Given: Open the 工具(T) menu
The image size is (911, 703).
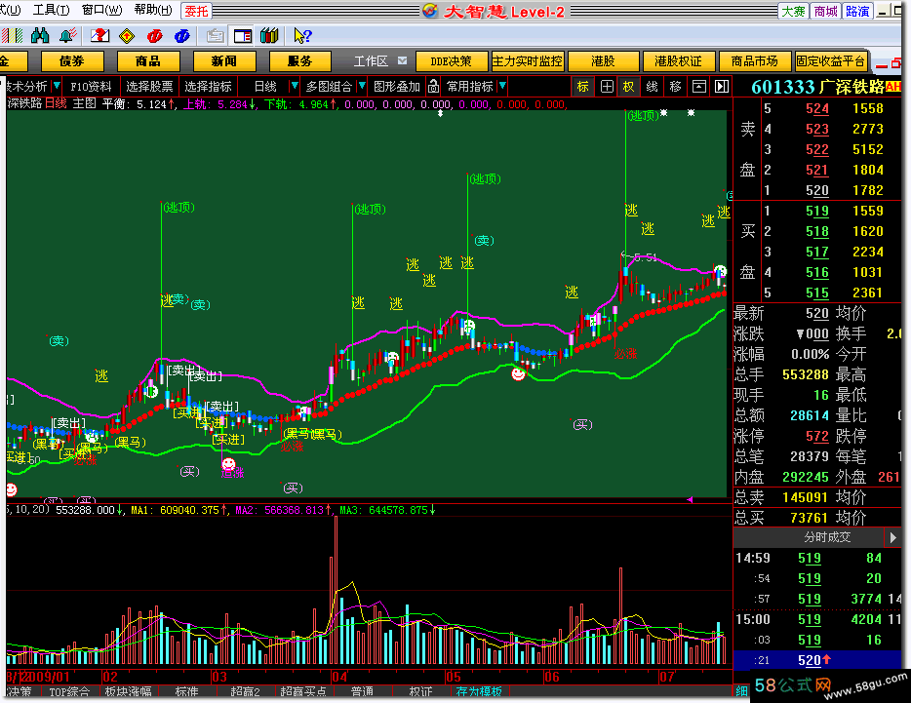Looking at the screenshot, I should [51, 11].
